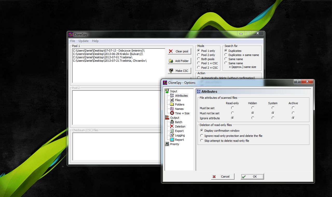Select Automatically delete without confirmation action
Viewport: 332px width, 197px height.
point(226,78)
